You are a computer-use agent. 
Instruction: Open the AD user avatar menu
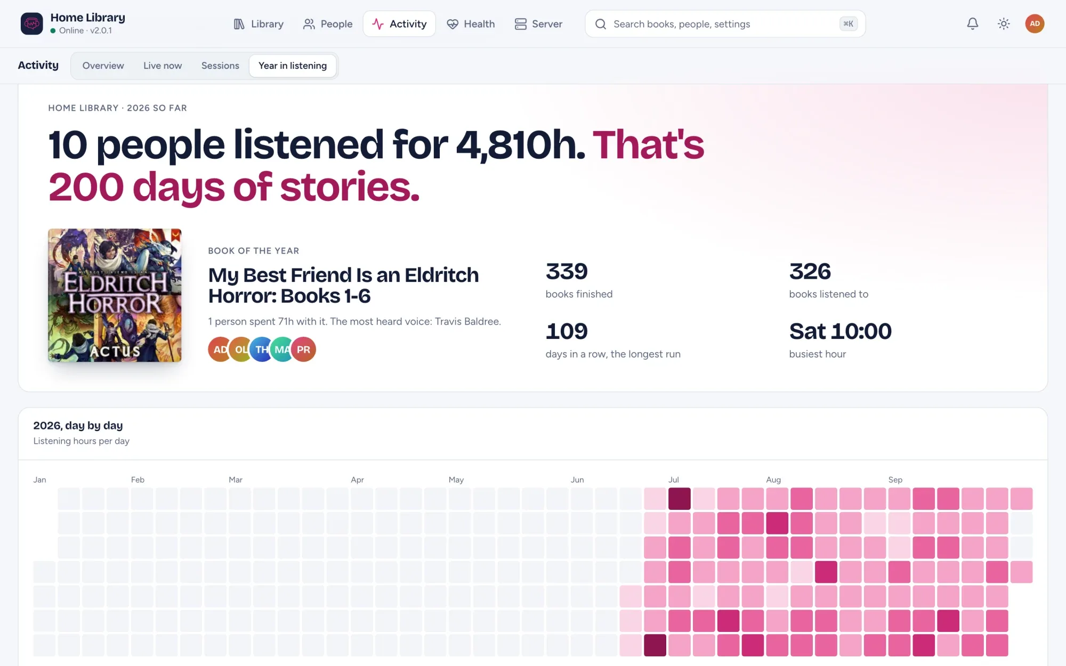pos(1035,23)
